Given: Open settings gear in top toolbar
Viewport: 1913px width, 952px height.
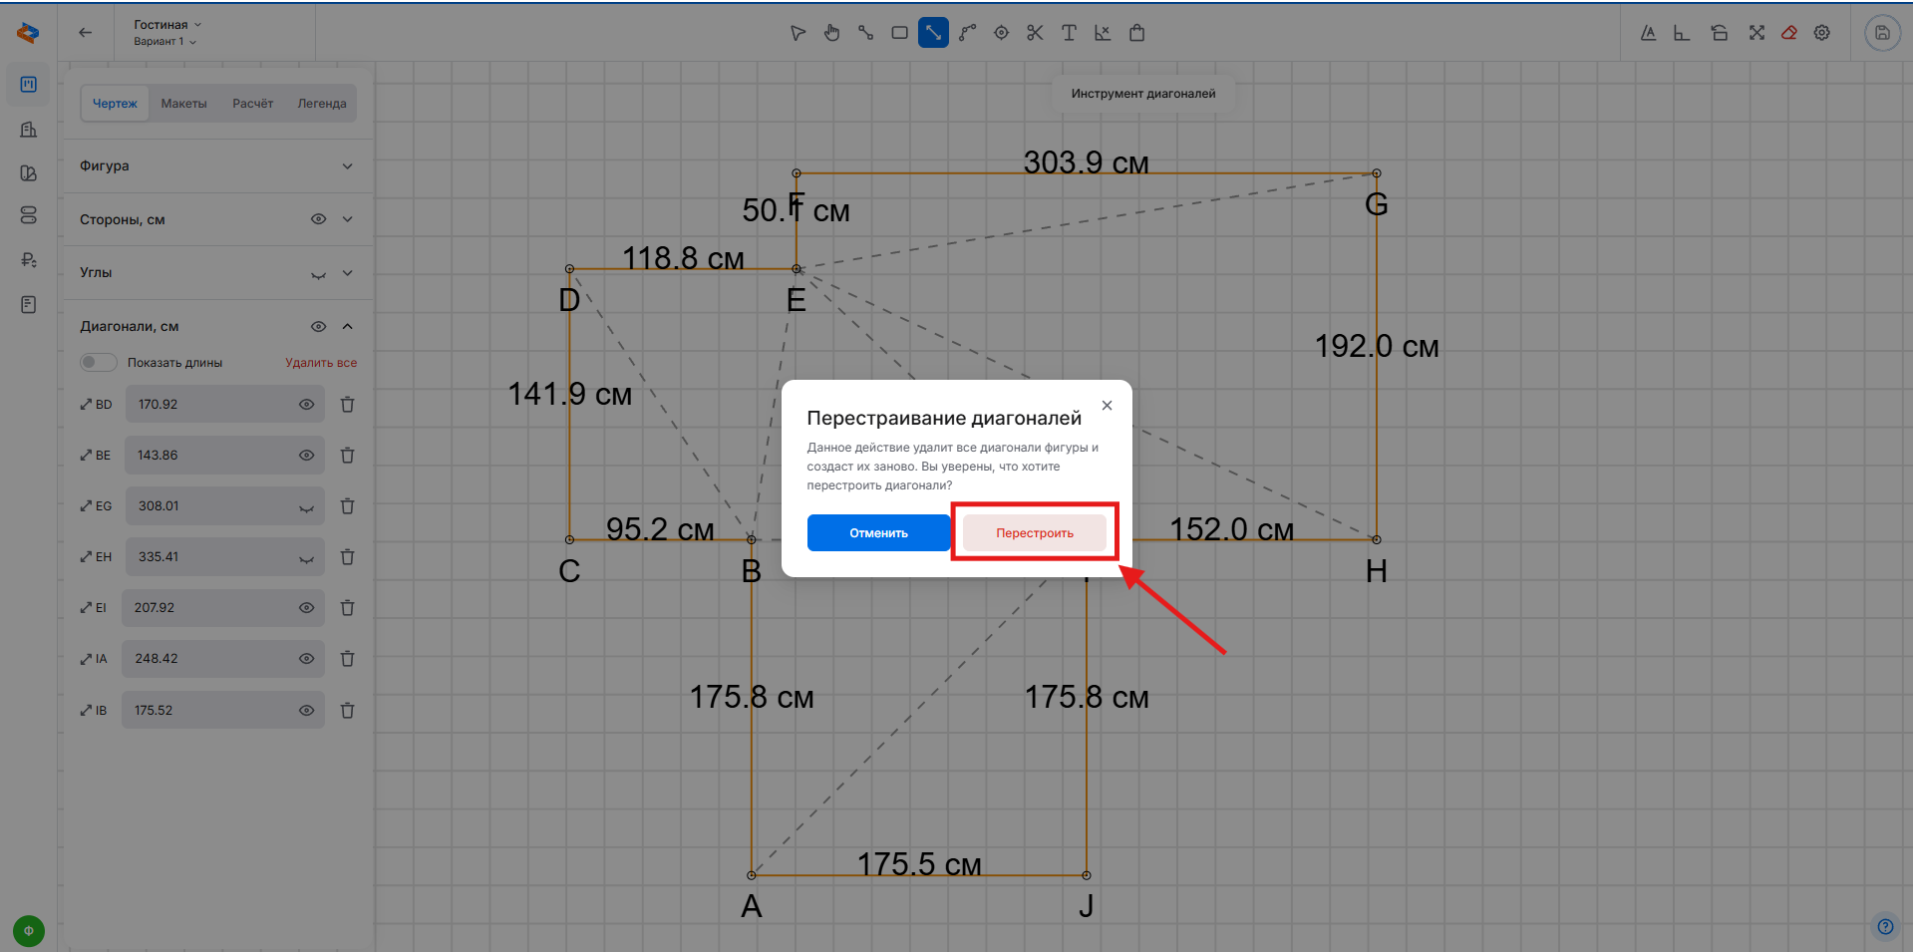Looking at the screenshot, I should pos(1822,33).
